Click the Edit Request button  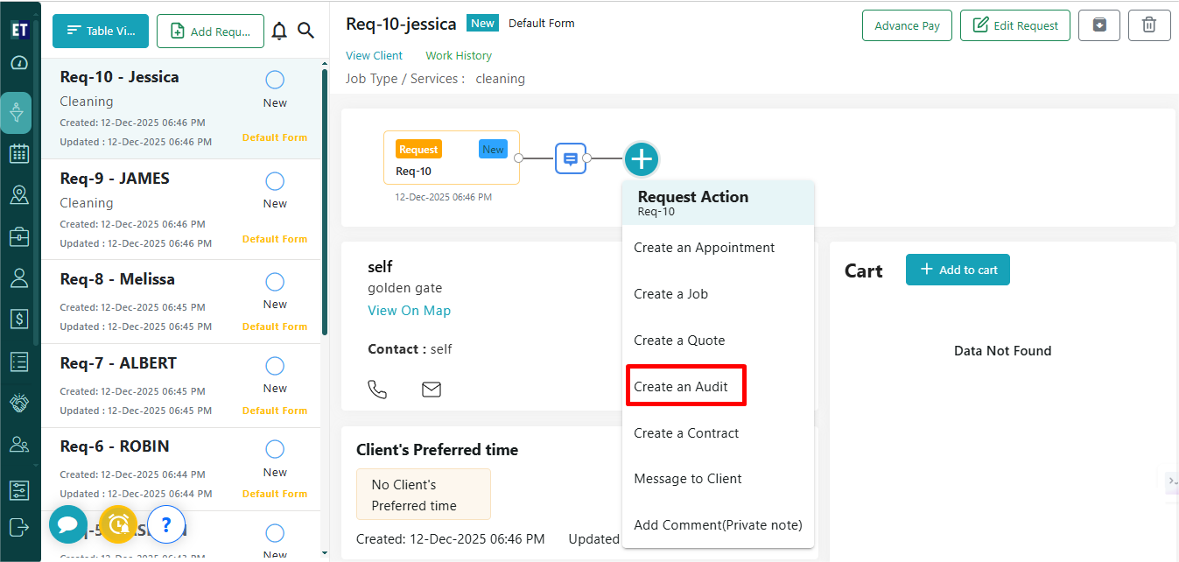pos(1017,25)
